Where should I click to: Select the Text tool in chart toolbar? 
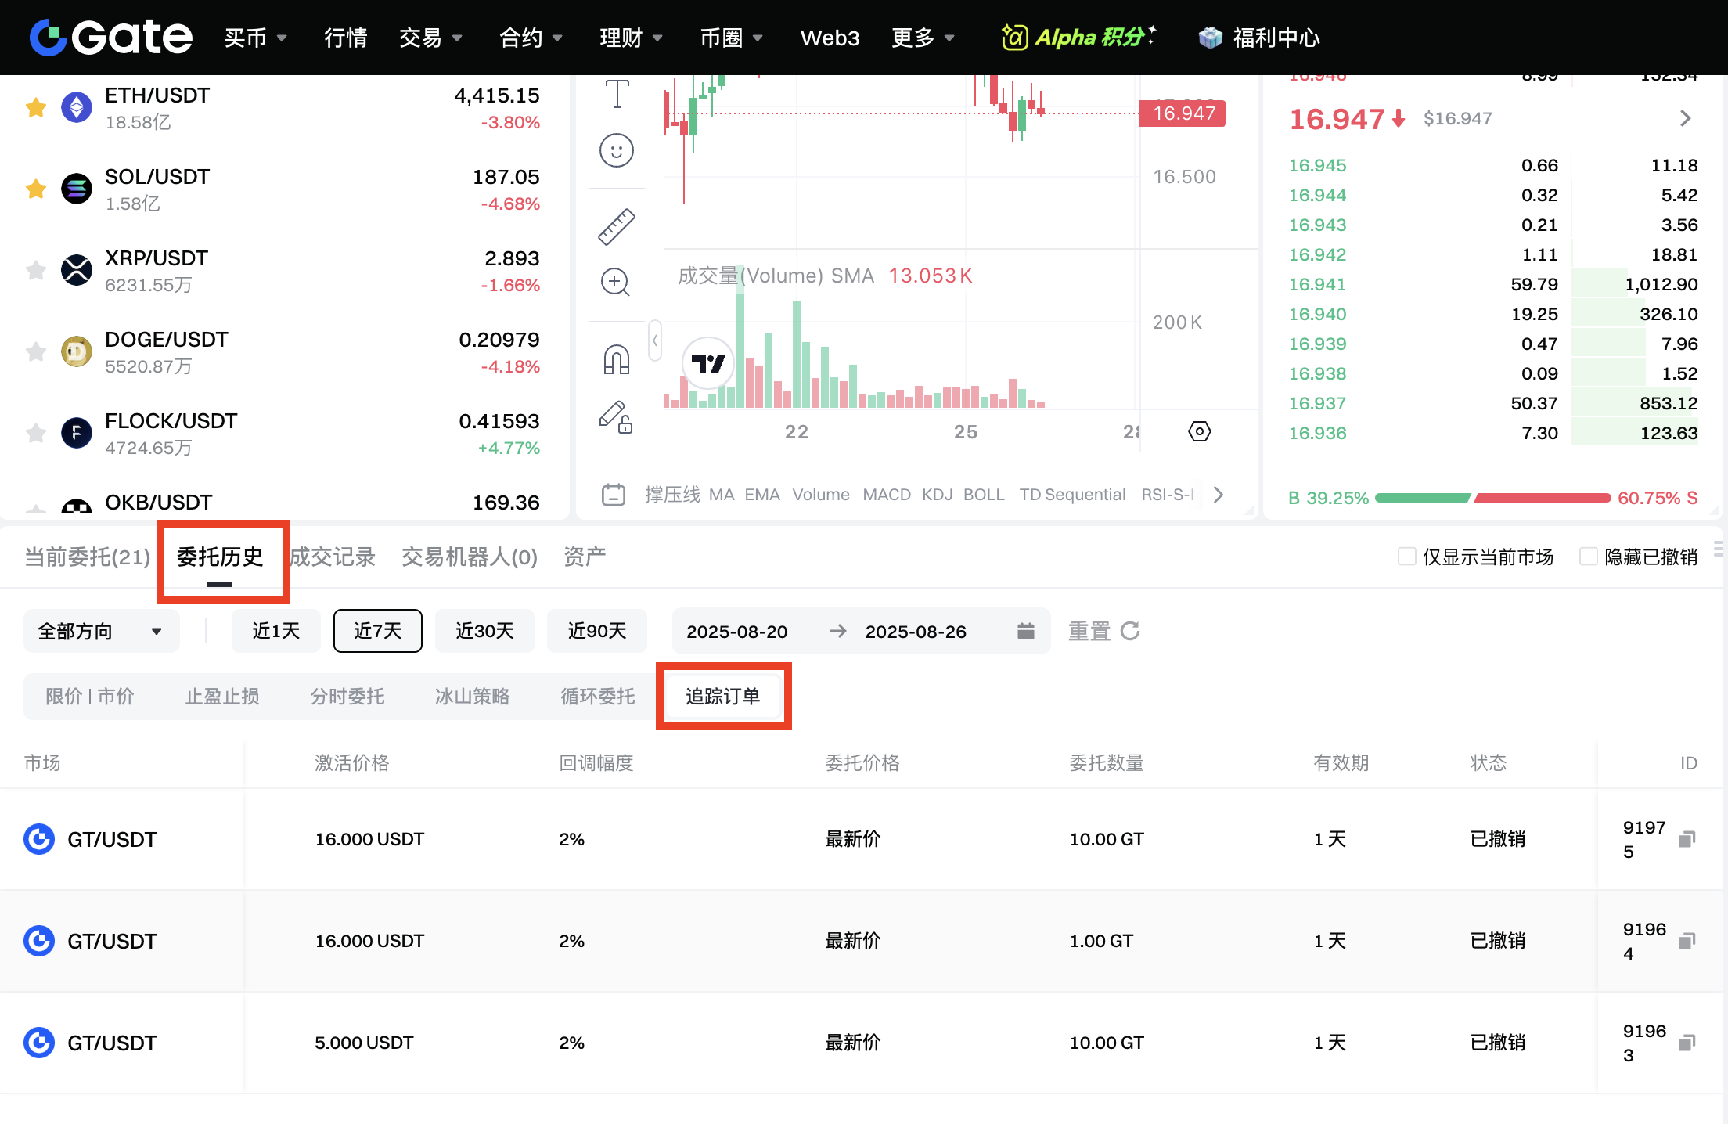click(617, 94)
